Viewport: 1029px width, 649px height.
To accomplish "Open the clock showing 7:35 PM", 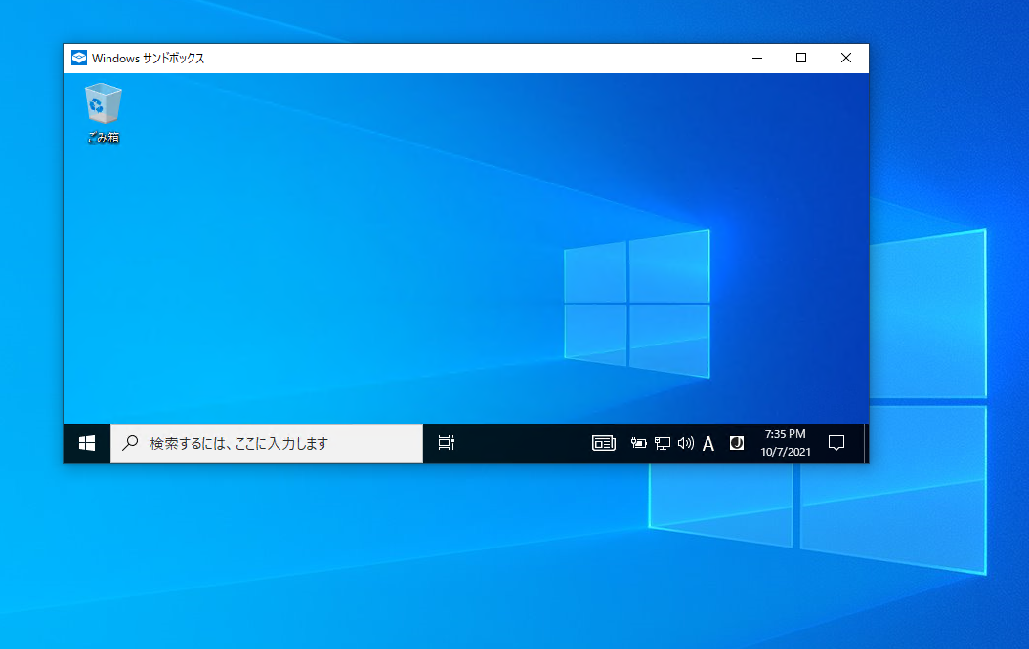I will click(786, 443).
